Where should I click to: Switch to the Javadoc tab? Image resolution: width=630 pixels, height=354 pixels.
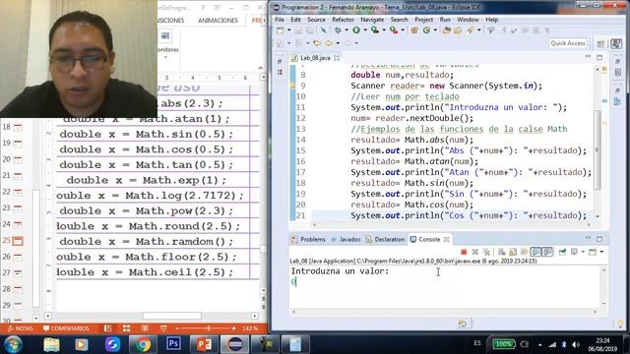click(x=346, y=239)
